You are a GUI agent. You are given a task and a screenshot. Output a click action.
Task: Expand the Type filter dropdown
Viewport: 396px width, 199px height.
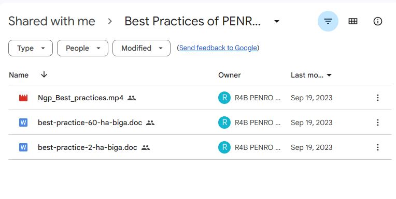pos(31,48)
